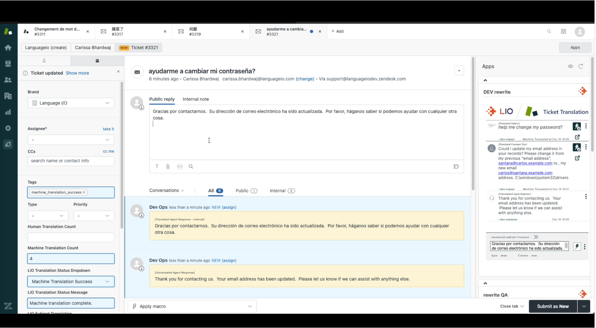Click retranslate icon beside translated customer text
The width and height of the screenshot is (596, 328).
576,147
